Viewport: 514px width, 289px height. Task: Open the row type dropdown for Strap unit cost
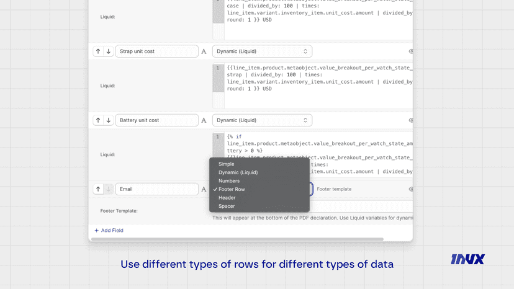point(262,51)
